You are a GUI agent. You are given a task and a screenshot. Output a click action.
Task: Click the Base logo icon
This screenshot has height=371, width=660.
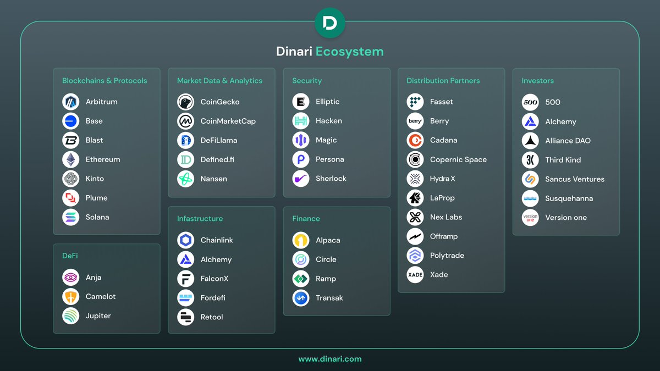[71, 121]
